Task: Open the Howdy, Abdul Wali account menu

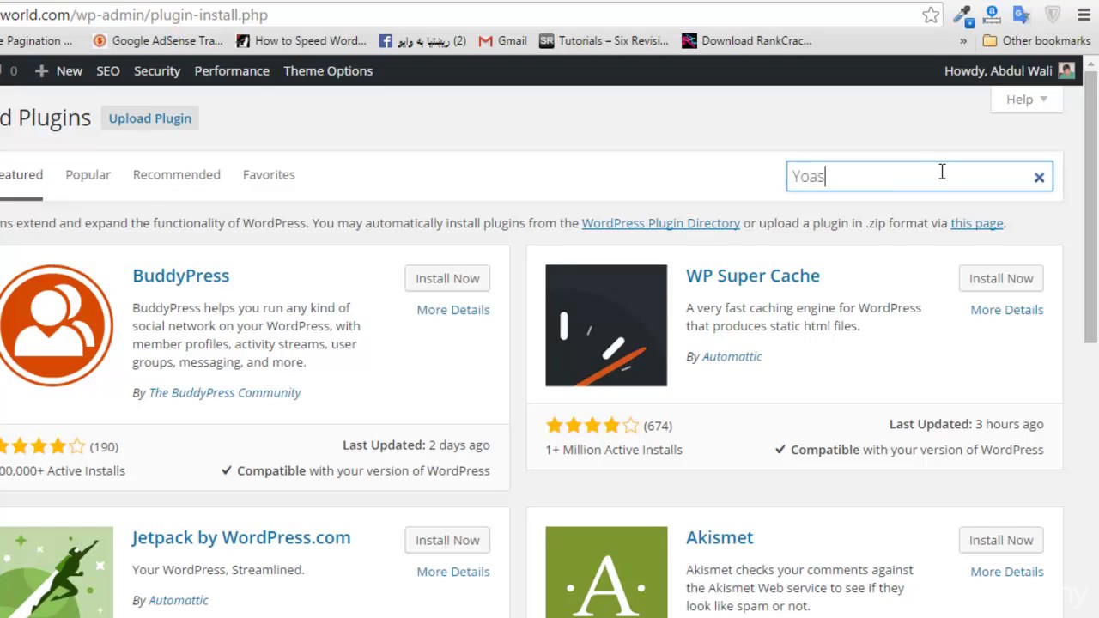Action: (x=1009, y=70)
